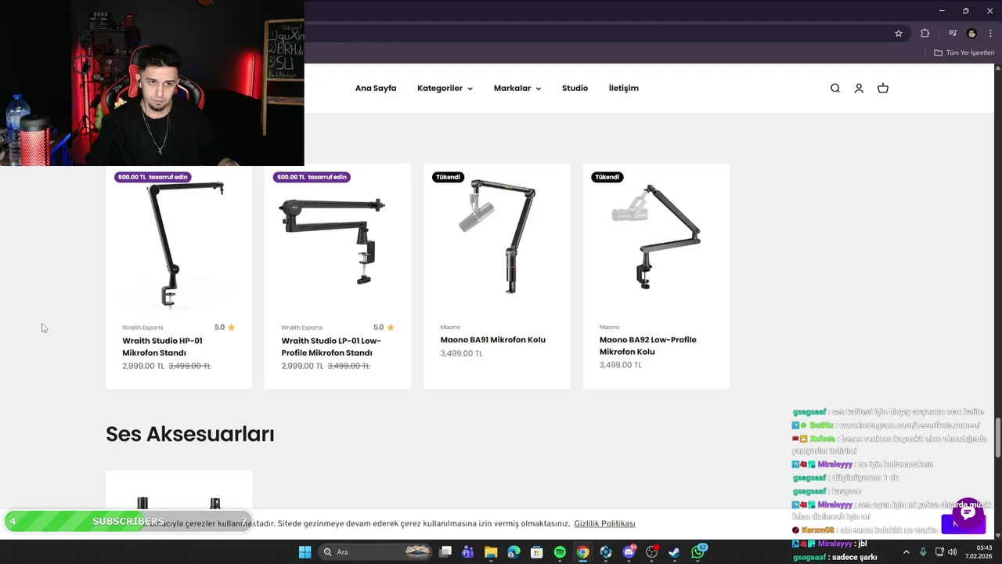Open WhatsApp from taskbar
1002x564 pixels.
[697, 552]
